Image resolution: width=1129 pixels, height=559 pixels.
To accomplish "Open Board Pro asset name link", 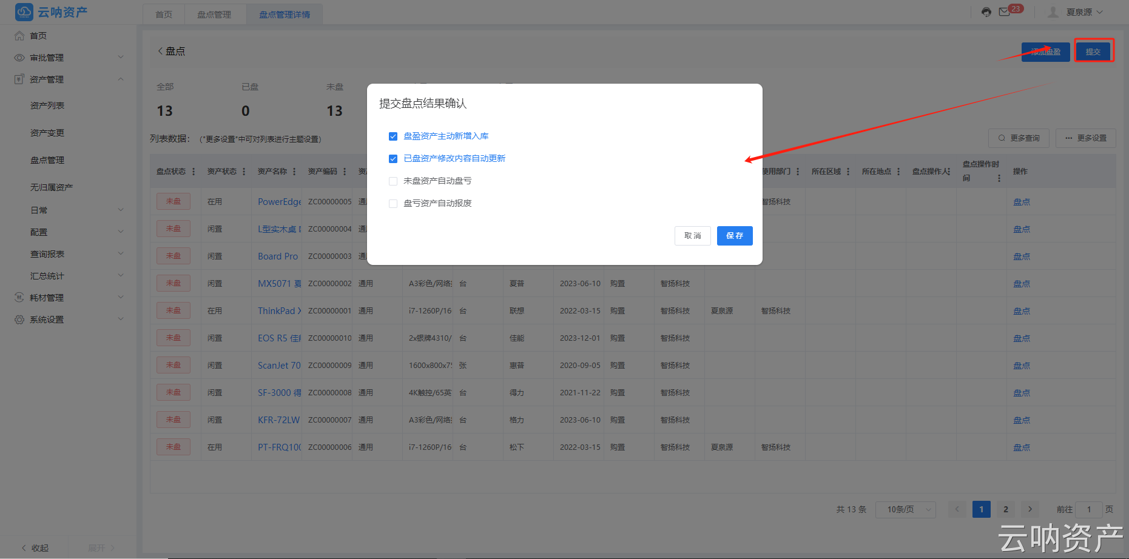I will (278, 256).
